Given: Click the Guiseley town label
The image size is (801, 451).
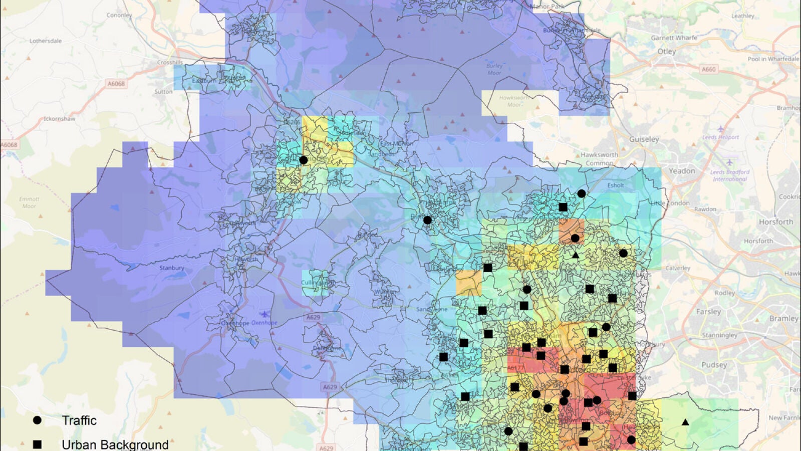Looking at the screenshot, I should pyautogui.click(x=644, y=139).
